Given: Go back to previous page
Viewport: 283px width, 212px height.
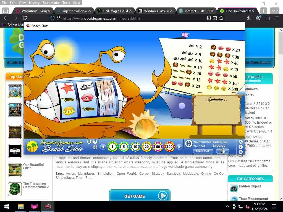Looking at the screenshot, I should 6,18.
